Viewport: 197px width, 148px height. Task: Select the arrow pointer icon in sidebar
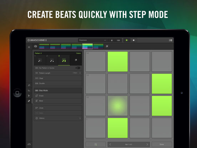29,96
